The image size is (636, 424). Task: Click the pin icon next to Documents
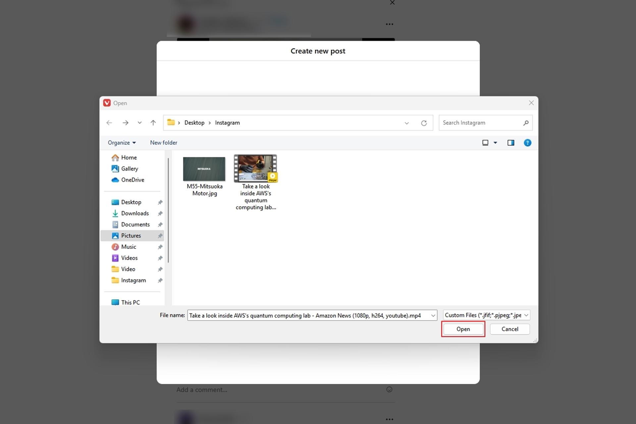[x=160, y=225]
